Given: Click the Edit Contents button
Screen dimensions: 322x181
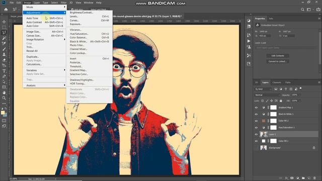Looking at the screenshot, I should click(x=278, y=56).
